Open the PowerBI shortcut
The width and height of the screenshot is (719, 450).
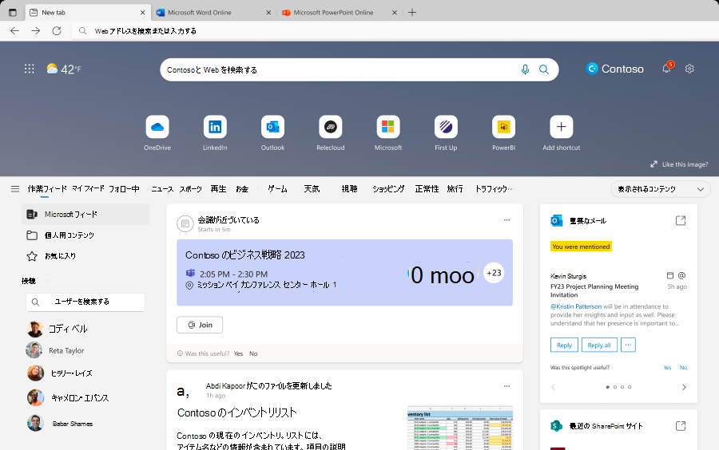[x=503, y=127]
